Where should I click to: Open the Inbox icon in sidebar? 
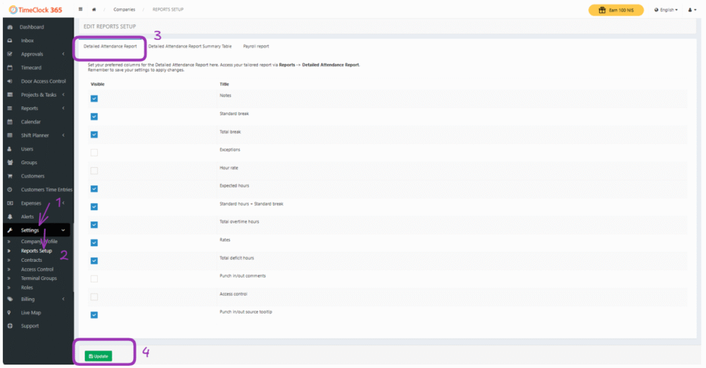pyautogui.click(x=10, y=41)
